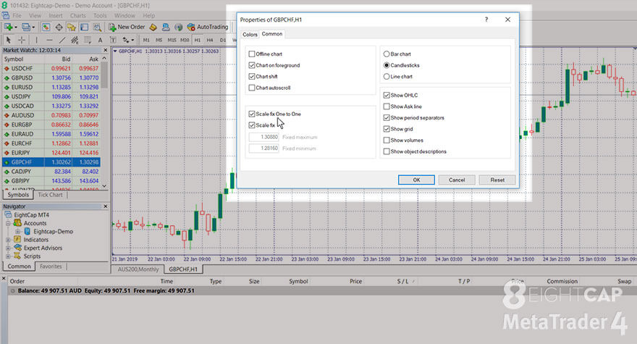Toggle the AutoTrading button

click(x=208, y=28)
